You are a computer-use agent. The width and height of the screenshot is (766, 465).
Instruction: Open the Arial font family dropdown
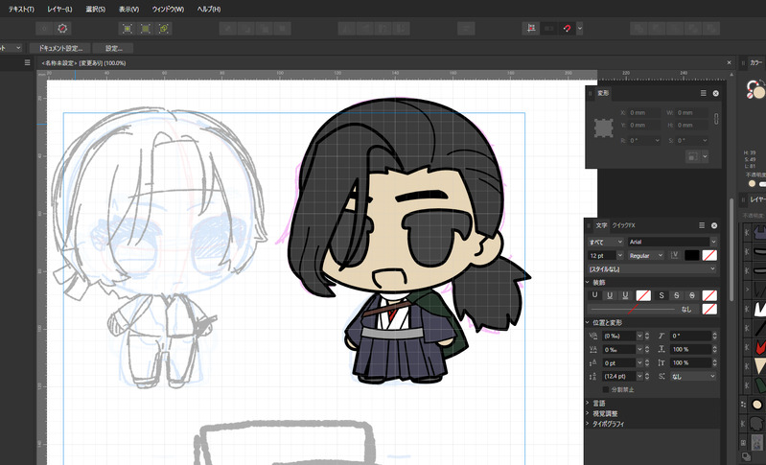[671, 242]
